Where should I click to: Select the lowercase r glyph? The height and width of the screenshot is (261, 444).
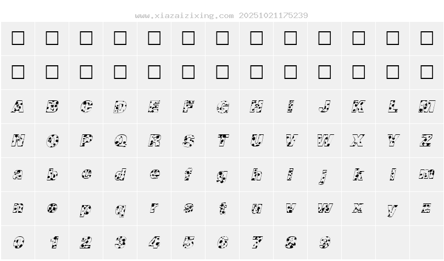pyautogui.click(x=154, y=208)
